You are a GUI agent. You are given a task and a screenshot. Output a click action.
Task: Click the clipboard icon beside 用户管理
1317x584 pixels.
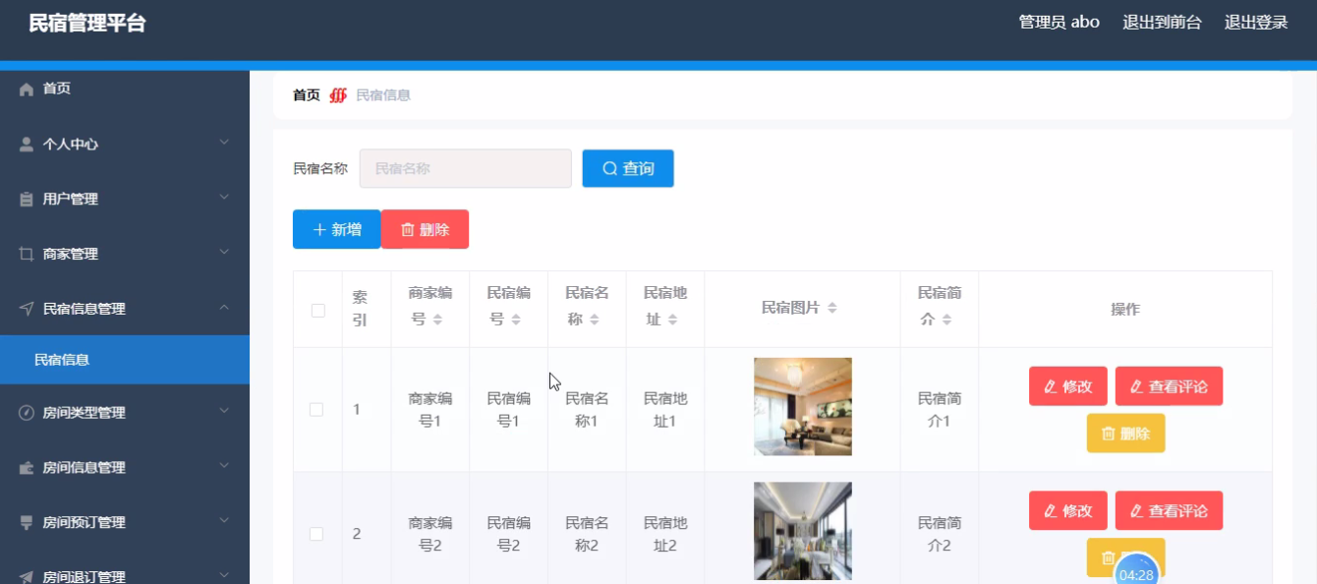[x=27, y=200]
